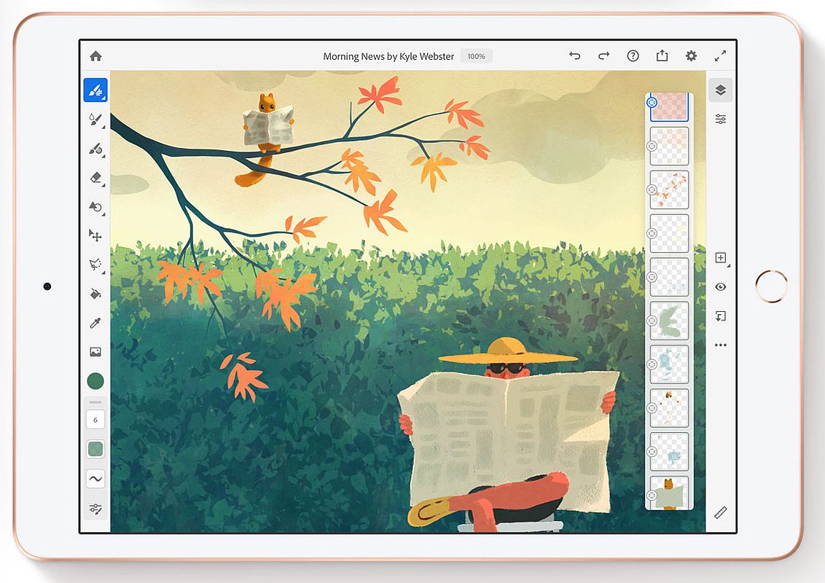Select the bottom squirrel-with-newspaper layer thumbnail
Image resolution: width=825 pixels, height=583 pixels.
[x=669, y=493]
